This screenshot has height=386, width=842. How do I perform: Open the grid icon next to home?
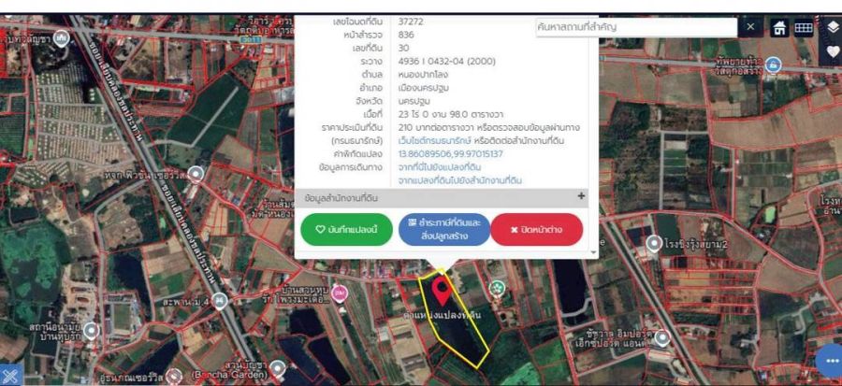(803, 28)
